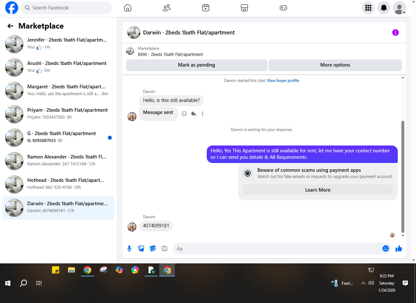Viewport: 416px width, 303px height.
Task: Open Arushi's conversation
Action: 58,68
